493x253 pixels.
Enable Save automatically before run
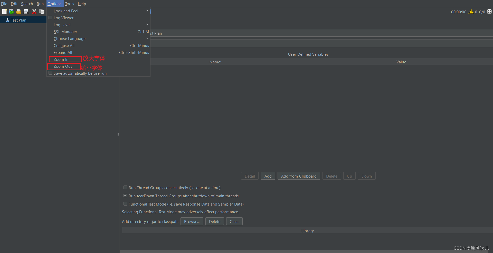[51, 73]
